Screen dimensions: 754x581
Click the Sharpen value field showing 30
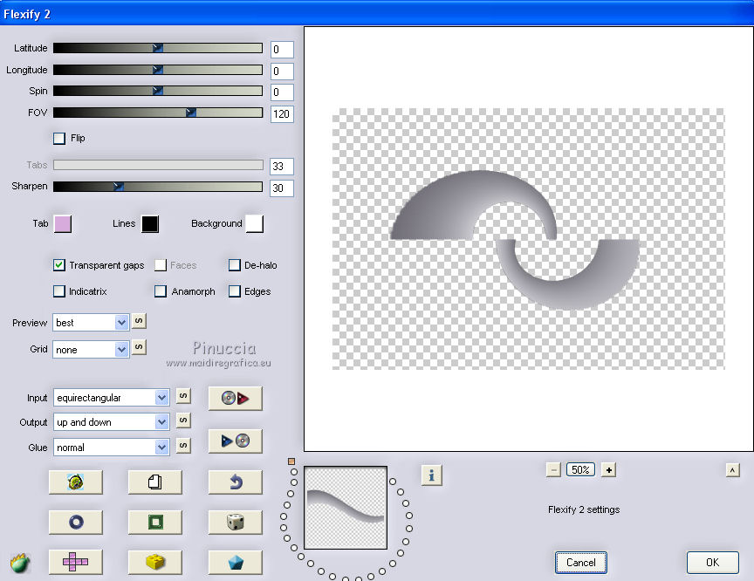(282, 188)
